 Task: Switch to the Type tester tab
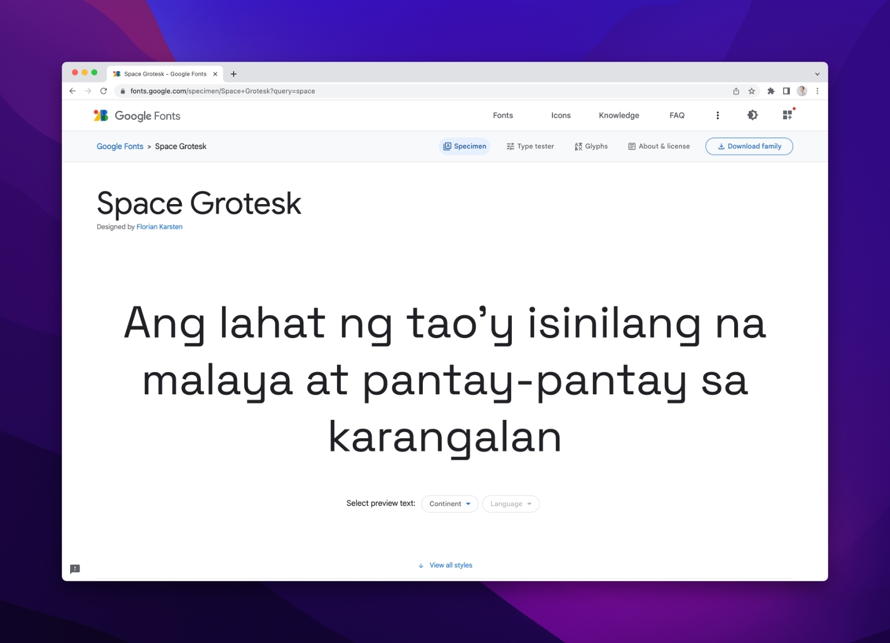pyautogui.click(x=530, y=146)
